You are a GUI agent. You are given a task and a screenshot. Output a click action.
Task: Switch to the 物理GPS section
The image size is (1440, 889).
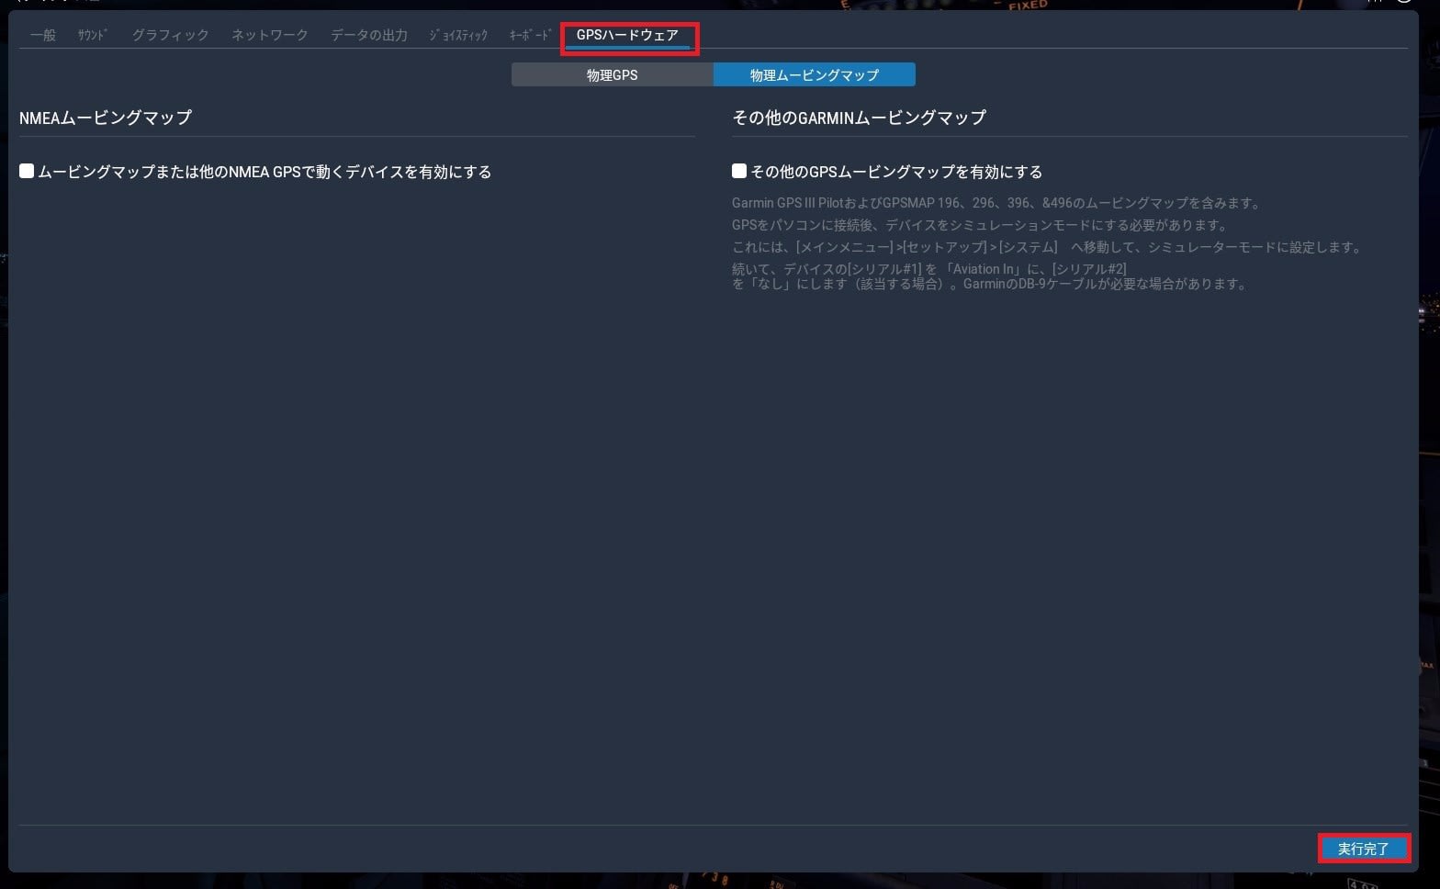(612, 75)
